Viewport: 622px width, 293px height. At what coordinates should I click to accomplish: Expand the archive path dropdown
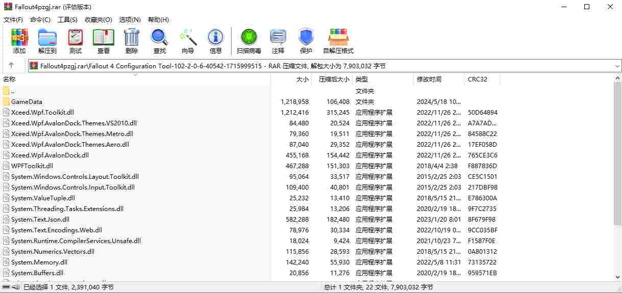[617, 66]
